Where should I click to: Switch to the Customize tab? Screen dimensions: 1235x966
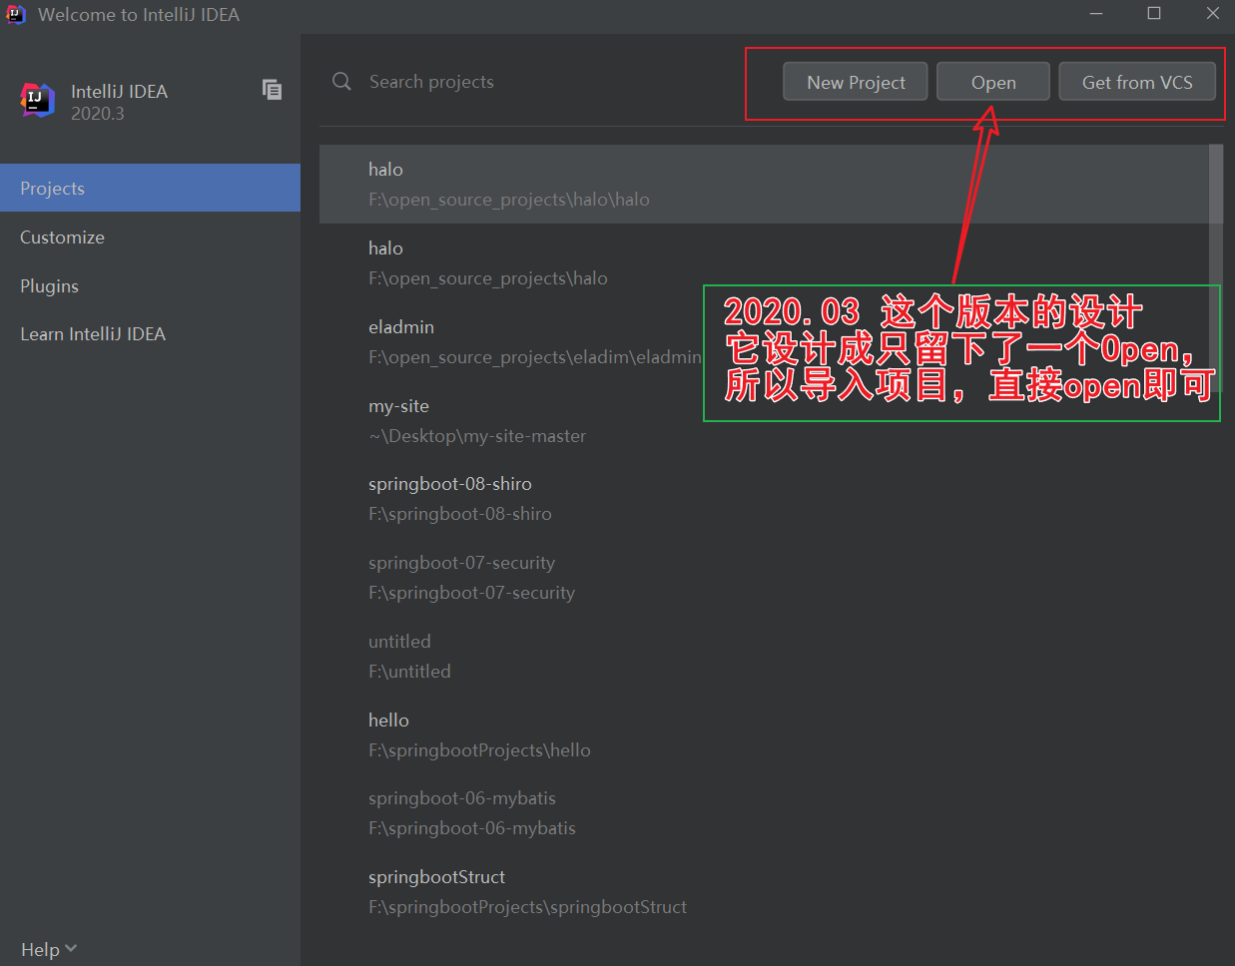tap(150, 237)
